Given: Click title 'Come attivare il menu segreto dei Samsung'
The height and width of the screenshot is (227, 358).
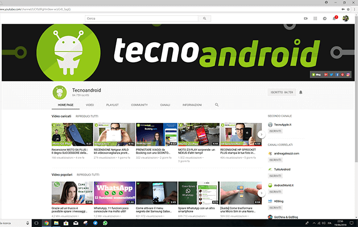Looking at the screenshot, I should (x=154, y=210).
